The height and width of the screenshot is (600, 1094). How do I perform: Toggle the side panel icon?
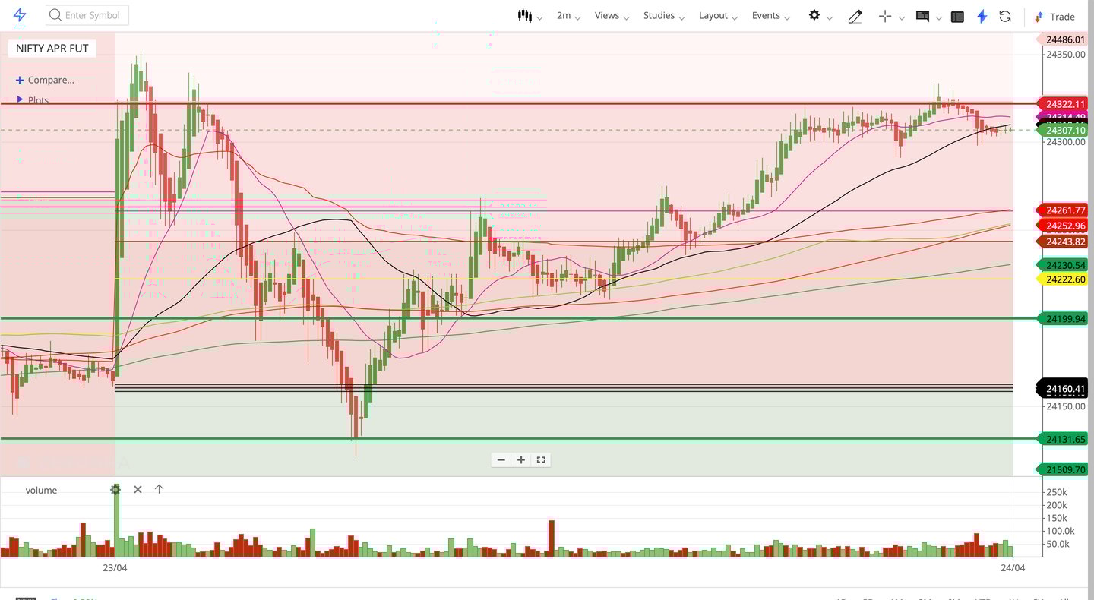coord(957,16)
